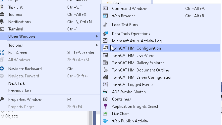222x125 pixels.
Task: Open the Containers window
Action: pyautogui.click(x=161, y=99)
